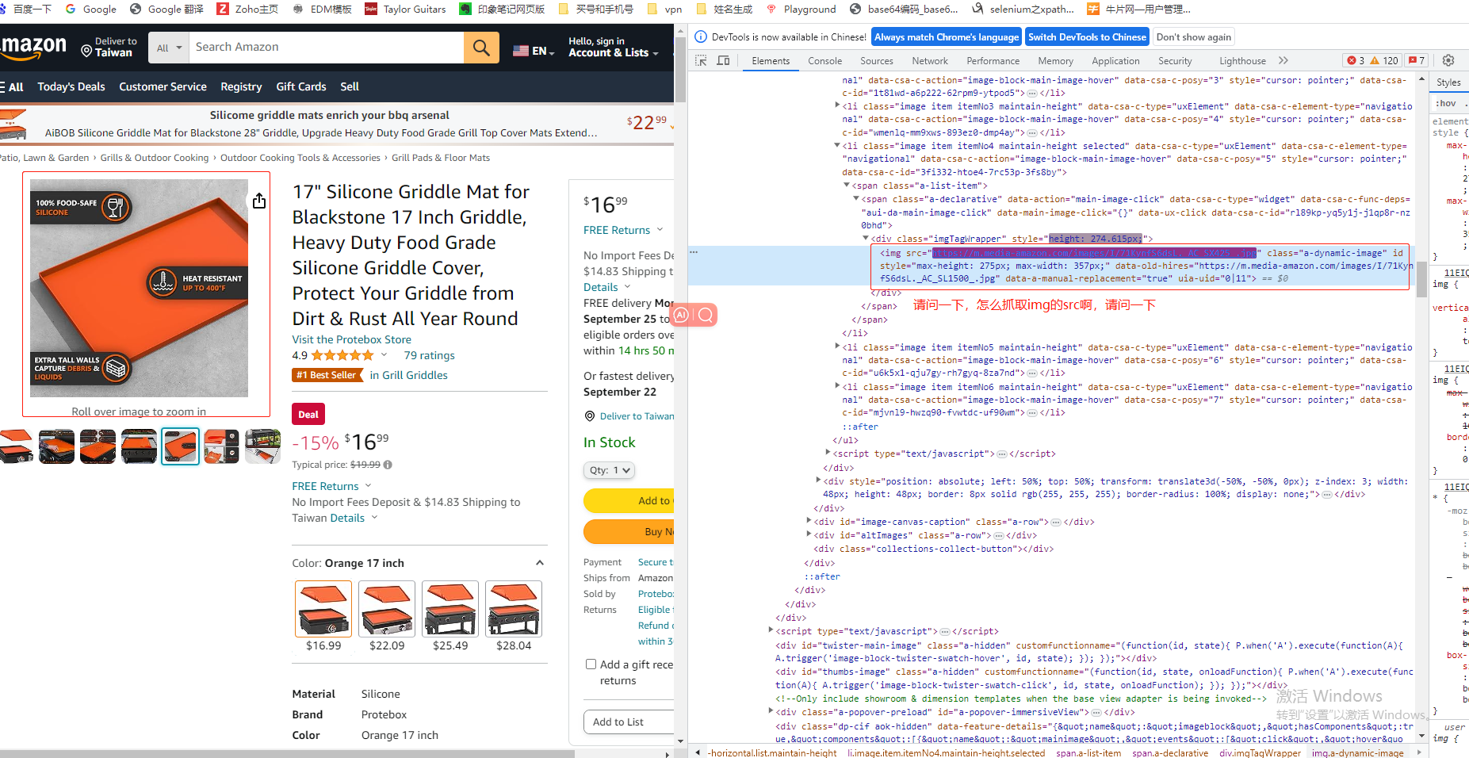
Task: Open the in Grill Griddles link
Action: pos(408,375)
